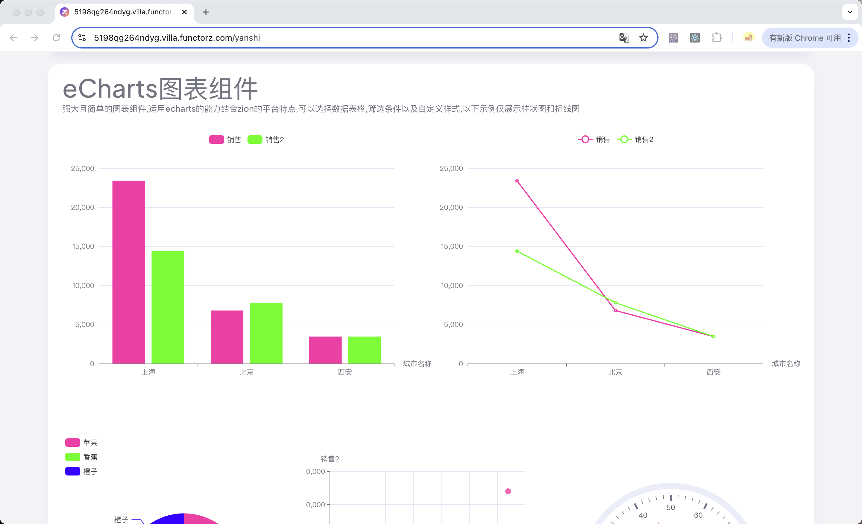Screen dimensions: 862x524
Task: Click the pink 上海 销售 bar
Action: pos(129,272)
